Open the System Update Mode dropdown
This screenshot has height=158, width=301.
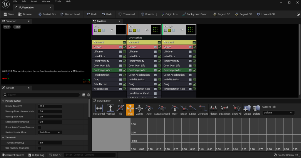(50, 132)
